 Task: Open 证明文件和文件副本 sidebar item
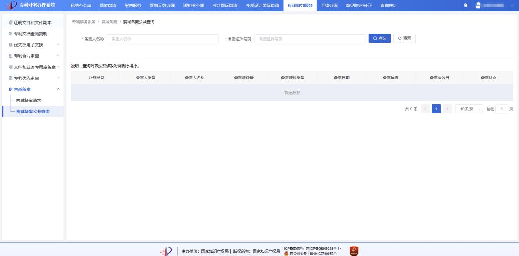point(33,22)
